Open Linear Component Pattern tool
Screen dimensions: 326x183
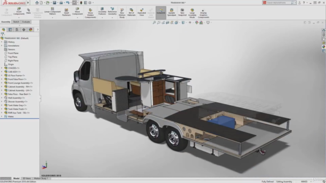[x=52, y=11]
